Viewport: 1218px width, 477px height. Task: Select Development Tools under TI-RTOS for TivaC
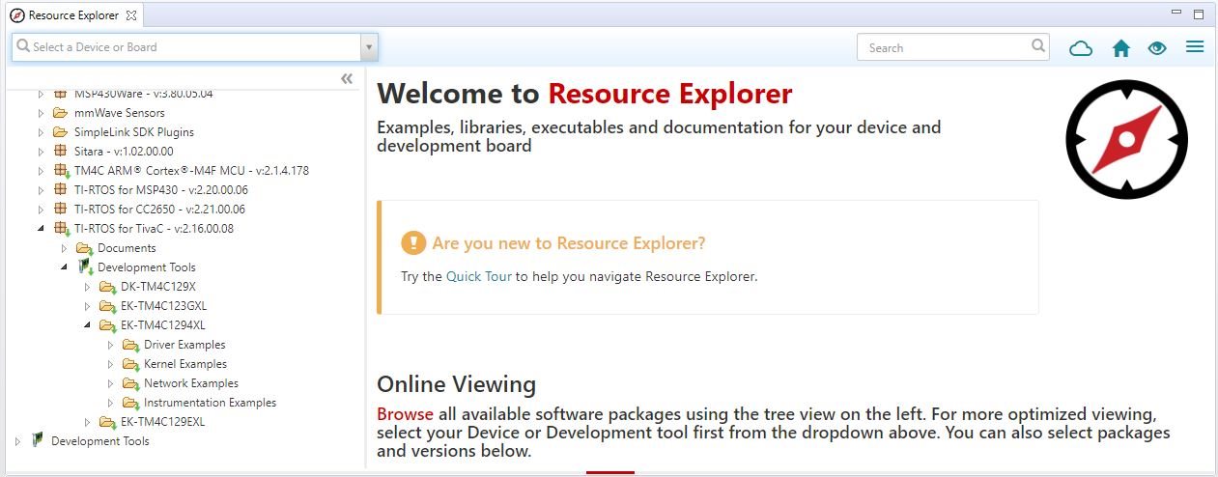[146, 267]
